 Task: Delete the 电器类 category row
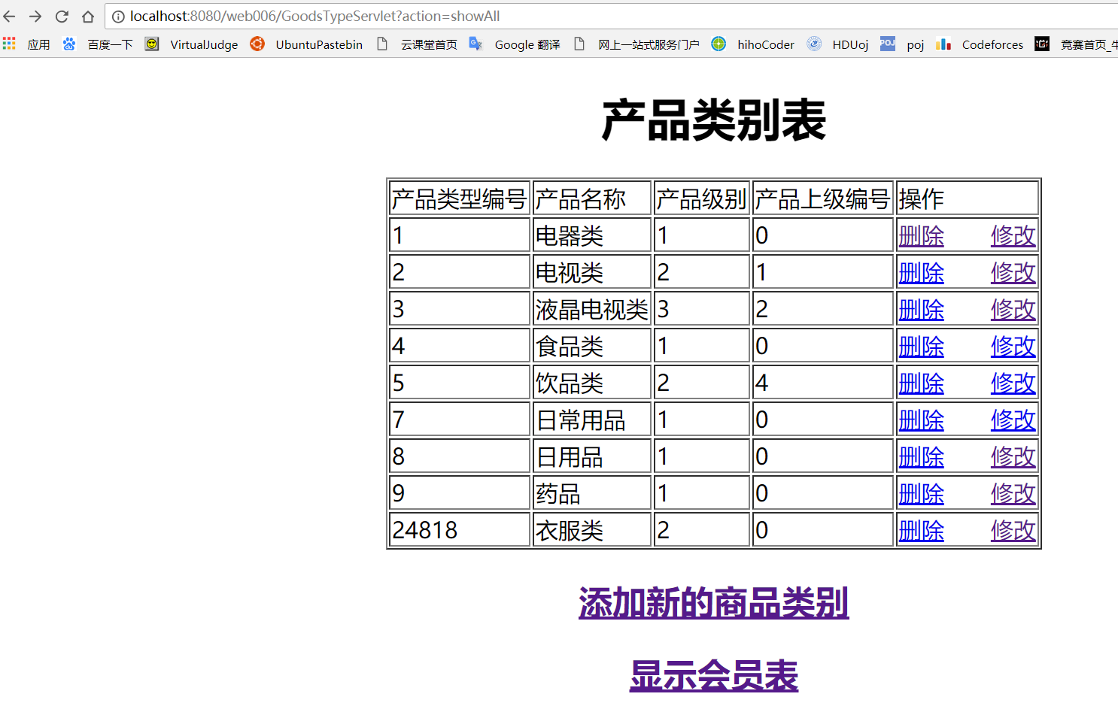pos(921,236)
